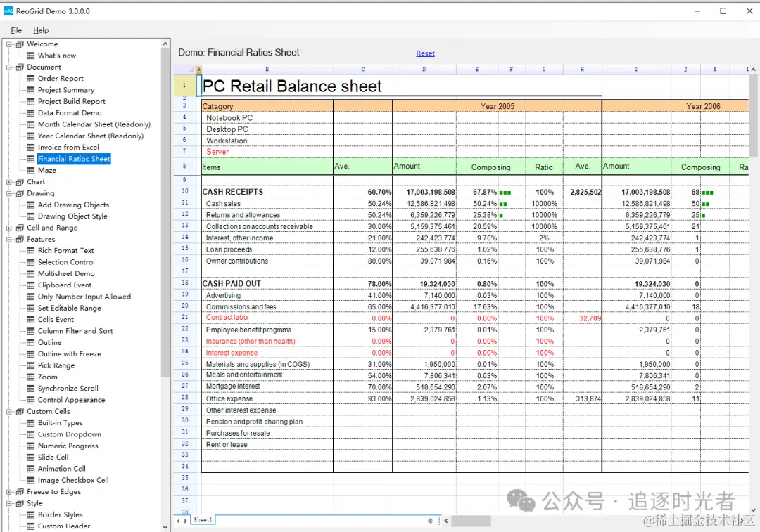Image resolution: width=760 pixels, height=532 pixels.
Task: Click the sheet icon beside Rich Format Text
Action: [x=30, y=251]
